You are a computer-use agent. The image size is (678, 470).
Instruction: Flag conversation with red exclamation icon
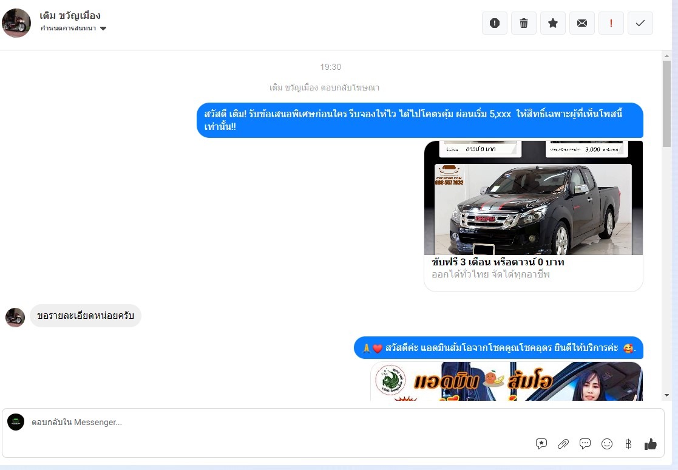pyautogui.click(x=611, y=23)
